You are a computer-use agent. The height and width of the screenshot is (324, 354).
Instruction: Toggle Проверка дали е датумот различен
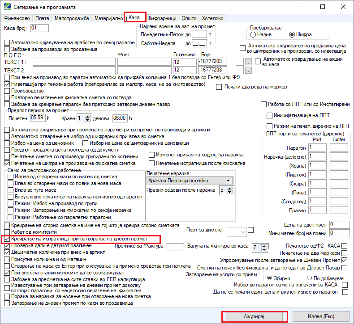coord(7,246)
